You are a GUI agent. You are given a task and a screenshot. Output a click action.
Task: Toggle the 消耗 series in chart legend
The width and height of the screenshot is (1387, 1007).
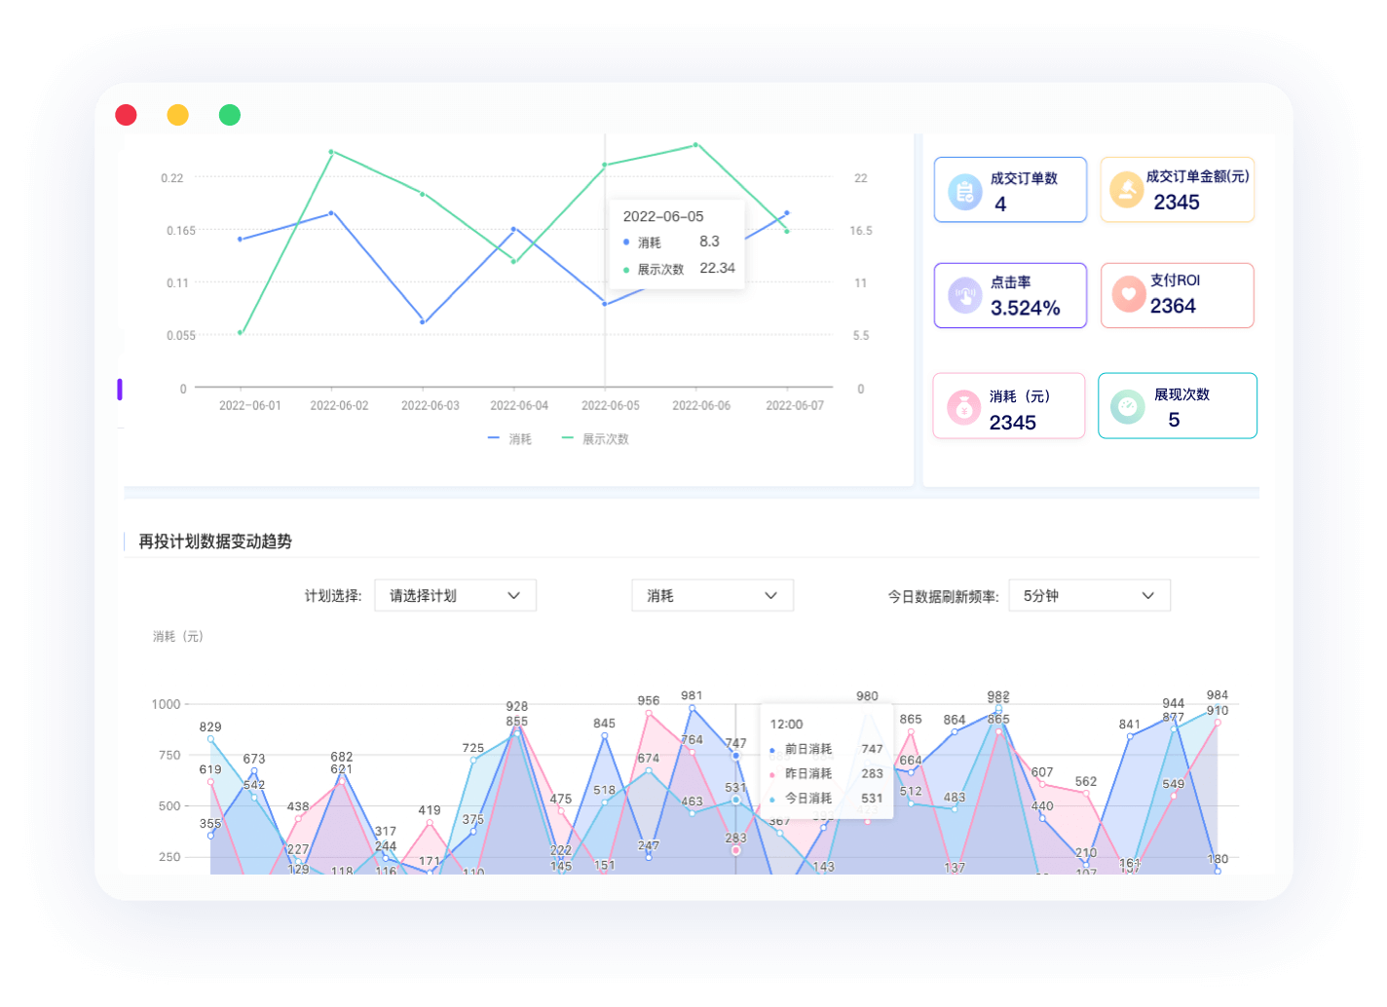[510, 439]
